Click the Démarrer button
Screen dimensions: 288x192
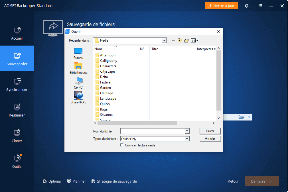tap(261, 181)
